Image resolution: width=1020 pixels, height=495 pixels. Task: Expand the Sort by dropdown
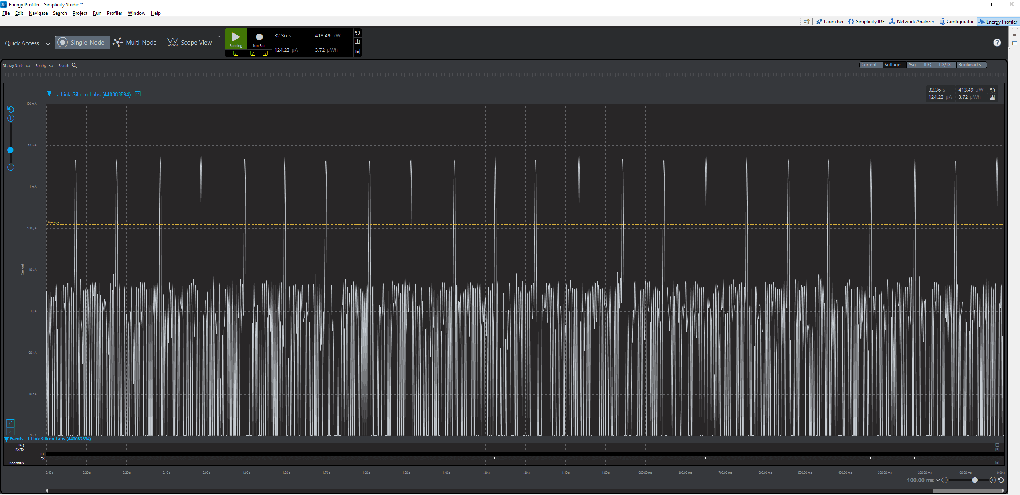click(x=44, y=65)
